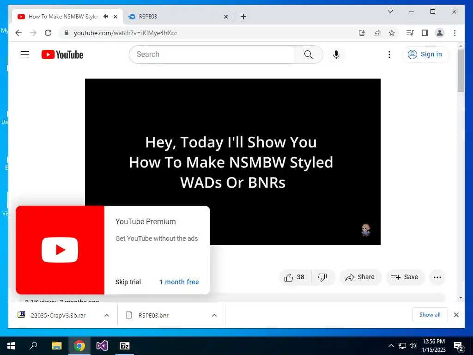Open the Windows Start menu
The width and height of the screenshot is (473, 355).
[x=11, y=346]
